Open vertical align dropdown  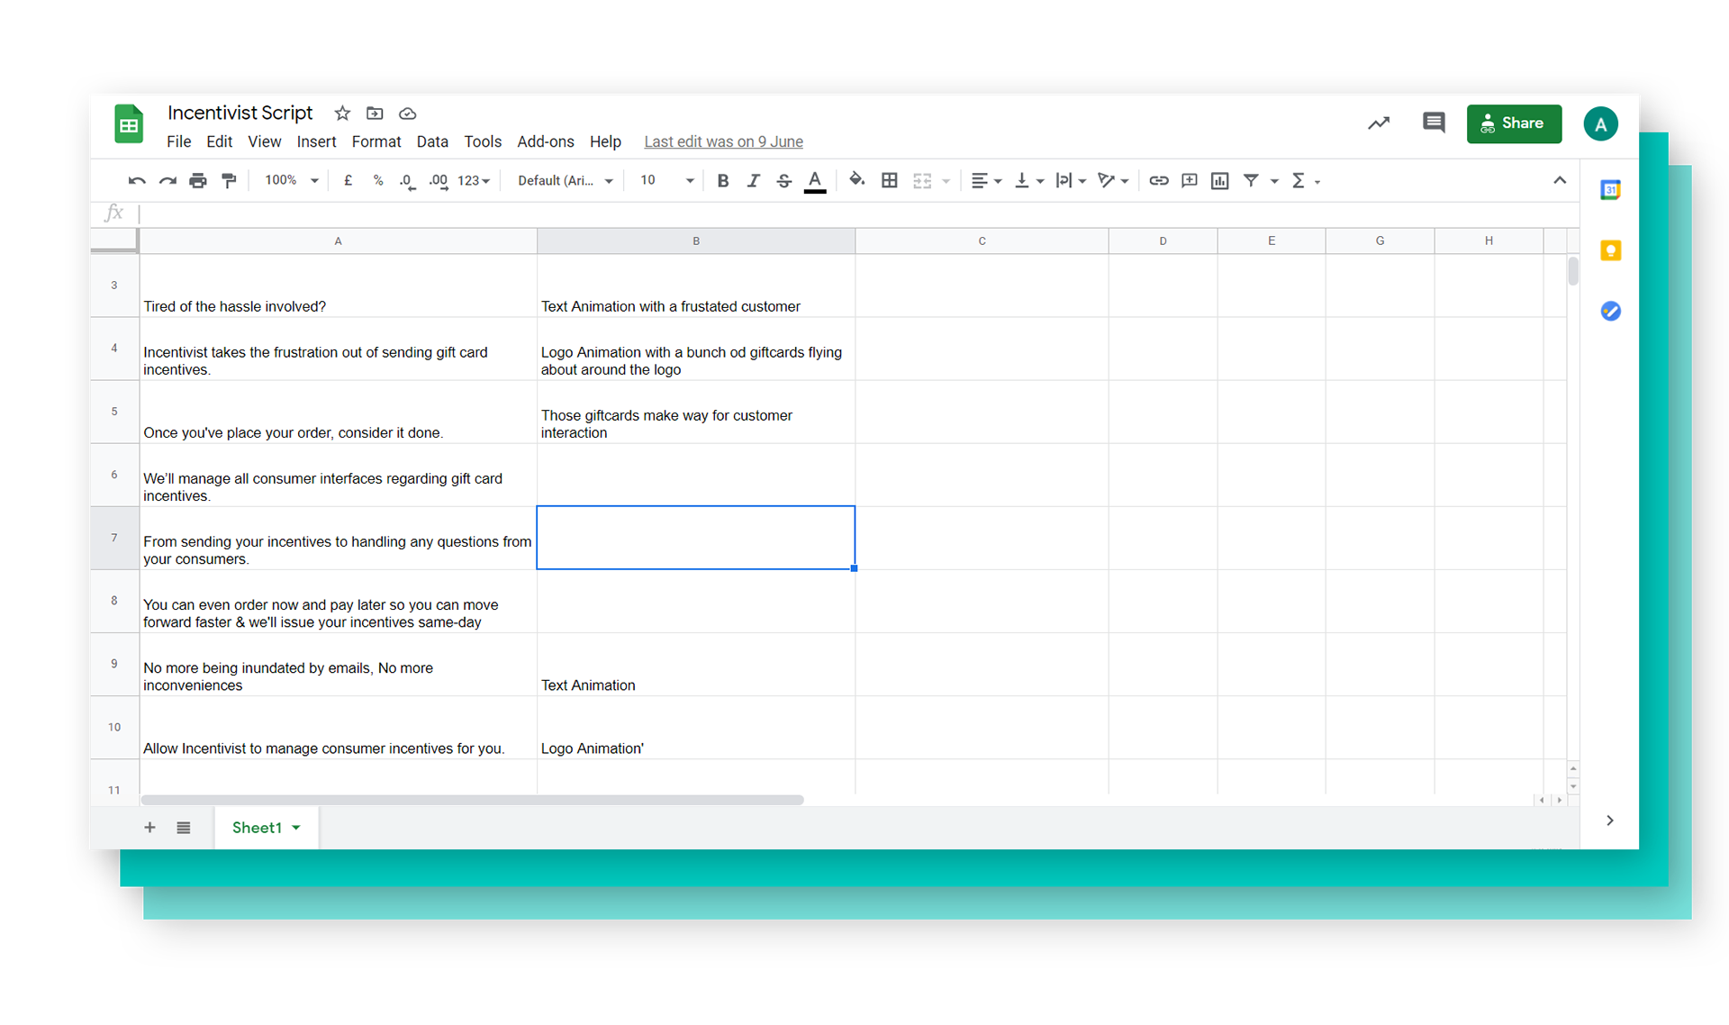click(1028, 181)
